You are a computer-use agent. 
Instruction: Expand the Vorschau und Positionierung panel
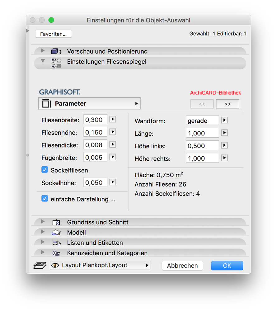[x=43, y=50]
